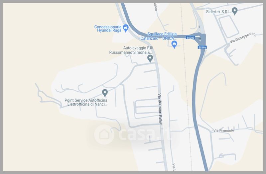The image size is (266, 174).
Task: Click the SS19b road shield
Action: 202,47
